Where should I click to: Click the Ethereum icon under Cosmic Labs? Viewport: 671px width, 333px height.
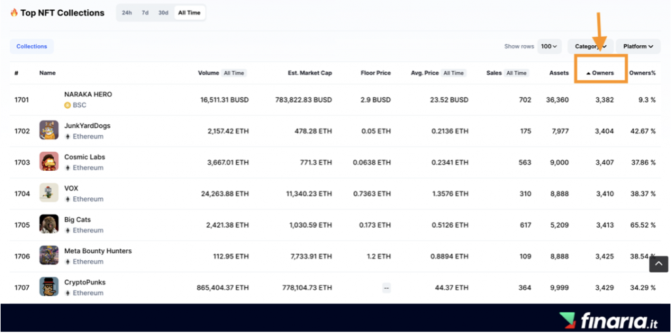point(67,168)
